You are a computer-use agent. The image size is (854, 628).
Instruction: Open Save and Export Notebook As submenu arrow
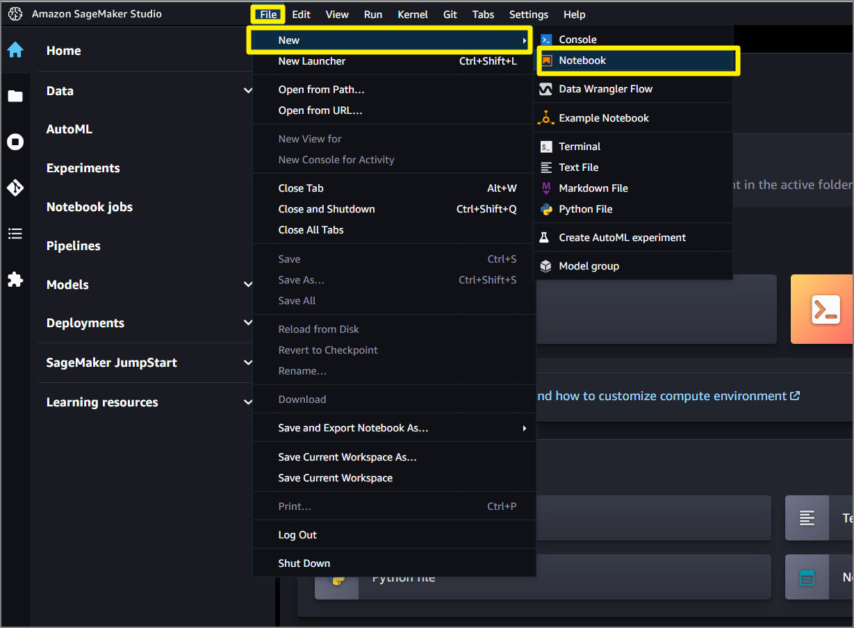(524, 428)
